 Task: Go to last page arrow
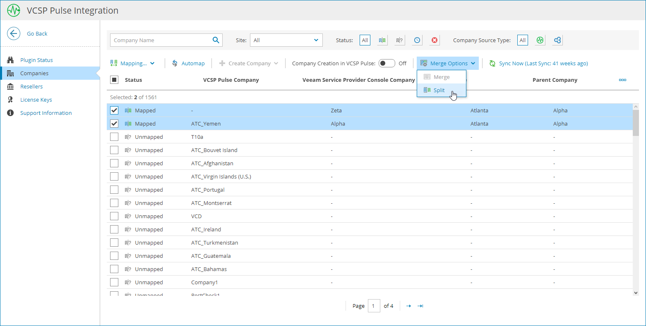click(x=420, y=306)
